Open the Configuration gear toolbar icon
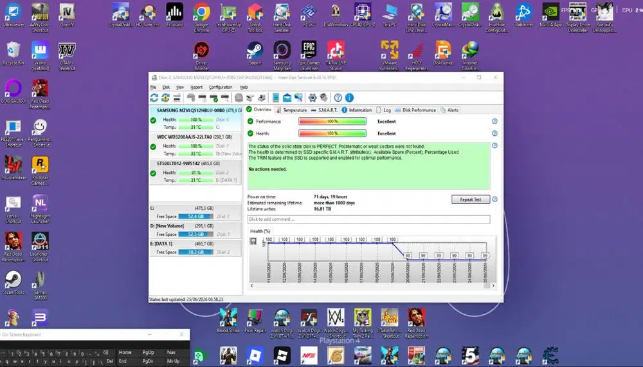This screenshot has width=643, height=367. pyautogui.click(x=312, y=98)
